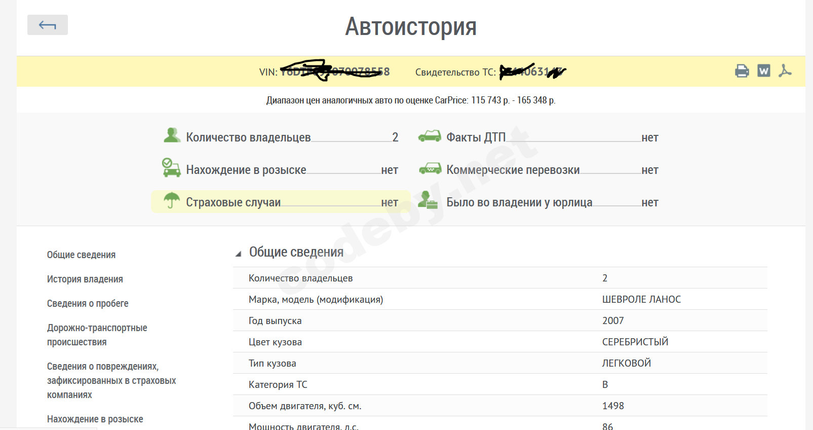This screenshot has height=430, width=813.
Task: Click the Страховые случаи summary row
Action: pyautogui.click(x=281, y=202)
